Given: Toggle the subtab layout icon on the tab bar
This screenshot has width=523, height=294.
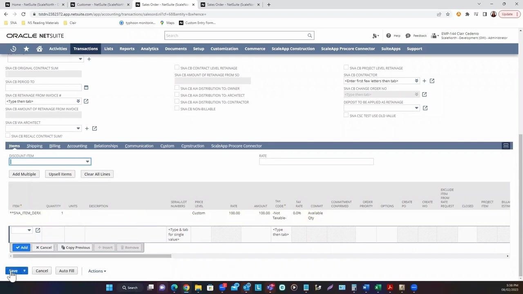Looking at the screenshot, I should [x=506, y=146].
